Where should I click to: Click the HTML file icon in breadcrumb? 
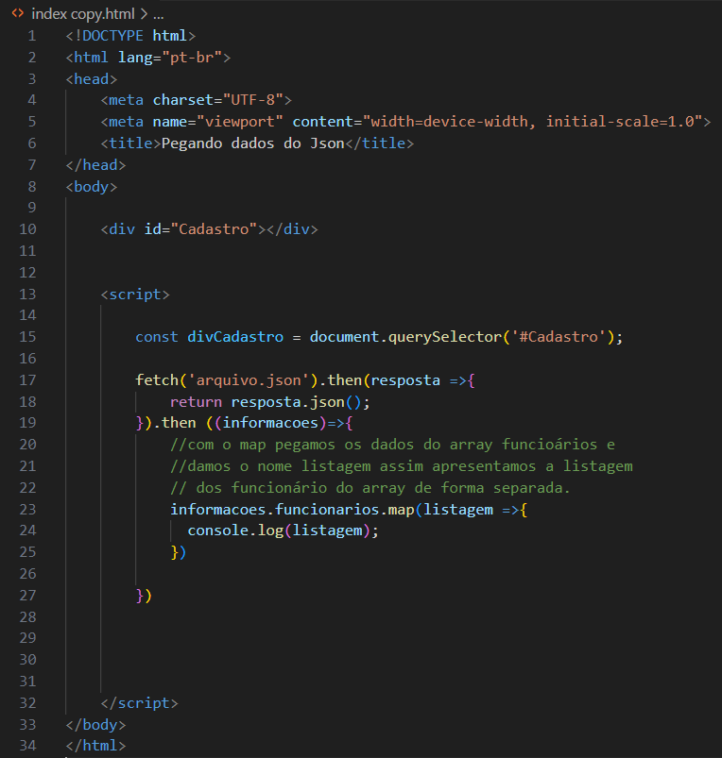(x=18, y=13)
